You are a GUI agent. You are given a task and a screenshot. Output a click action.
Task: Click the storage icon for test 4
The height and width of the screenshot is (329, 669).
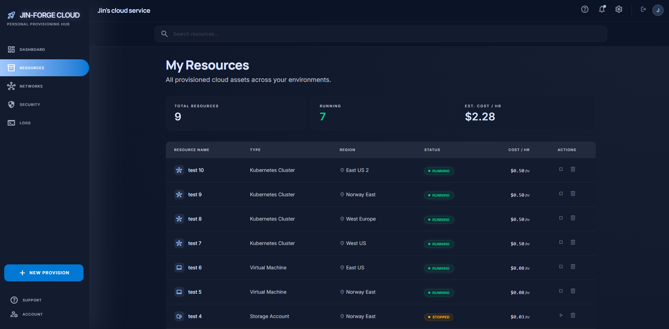179,316
